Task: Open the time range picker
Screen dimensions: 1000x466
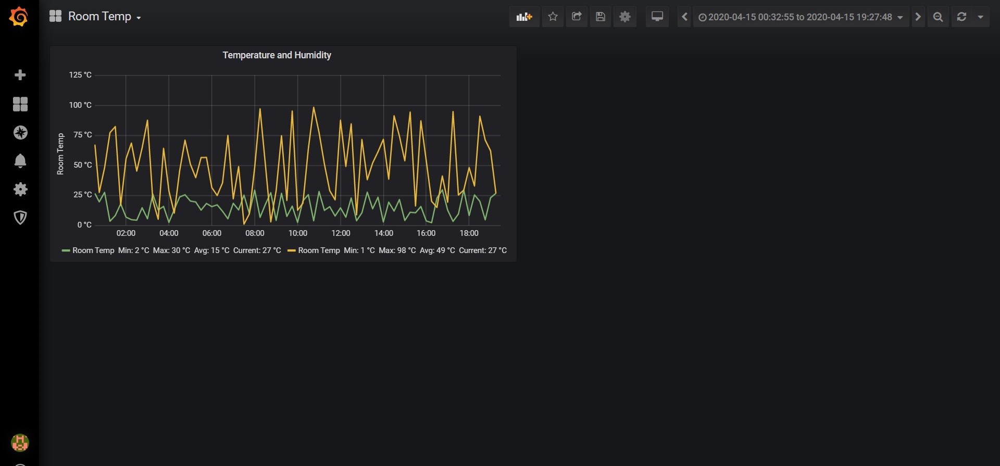Action: pos(801,17)
